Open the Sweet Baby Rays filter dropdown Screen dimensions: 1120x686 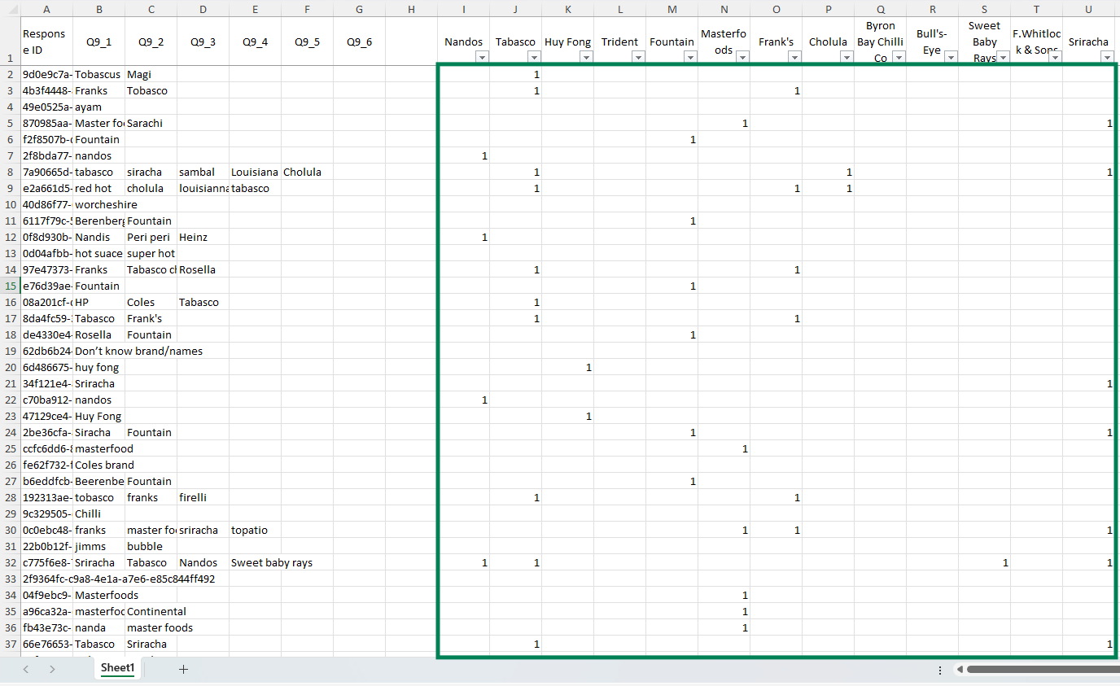click(x=1003, y=57)
